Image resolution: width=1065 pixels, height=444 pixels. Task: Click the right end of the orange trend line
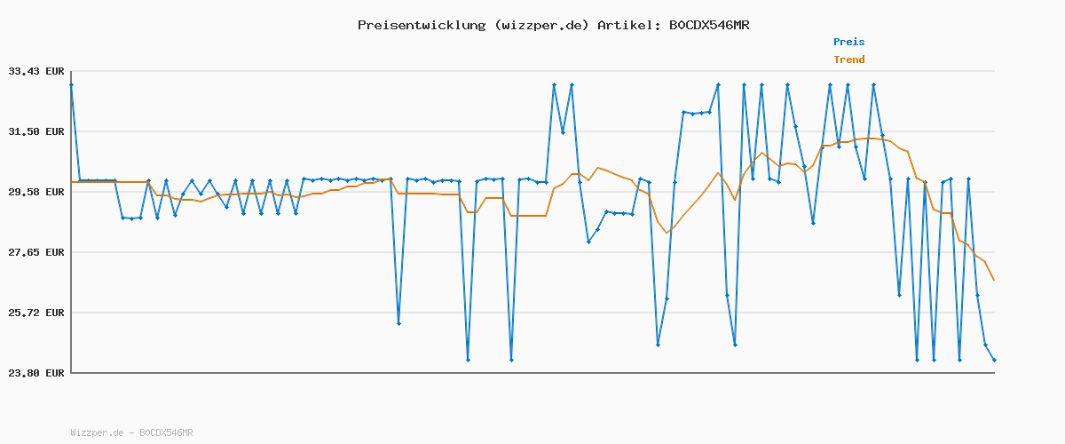point(994,281)
